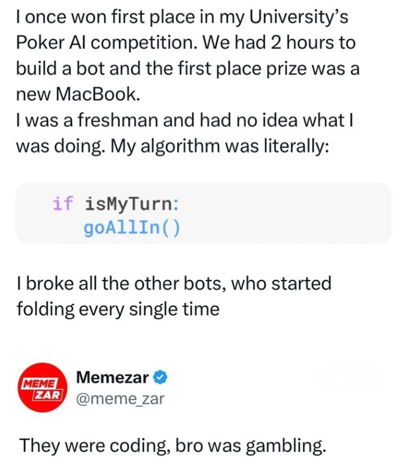Click "folding every single time" text
This screenshot has width=405, height=465.
[x=118, y=309]
